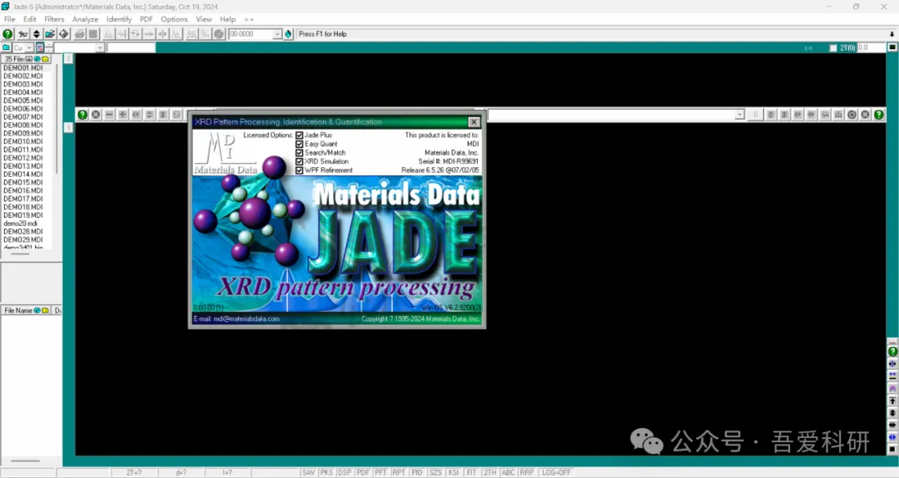Click the mdi@materialsdata.com email text
Viewport: 899px width, 478px height.
coord(246,319)
